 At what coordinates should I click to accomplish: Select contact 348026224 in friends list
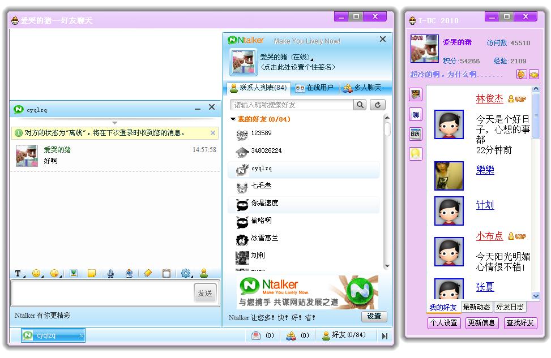pos(304,151)
